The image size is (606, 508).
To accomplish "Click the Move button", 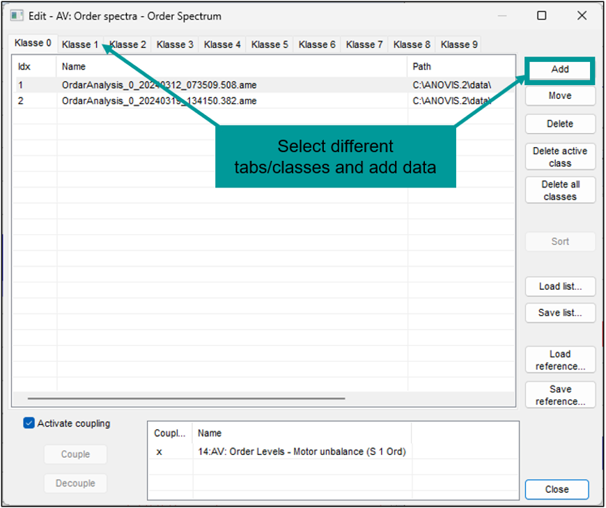I will tap(560, 95).
